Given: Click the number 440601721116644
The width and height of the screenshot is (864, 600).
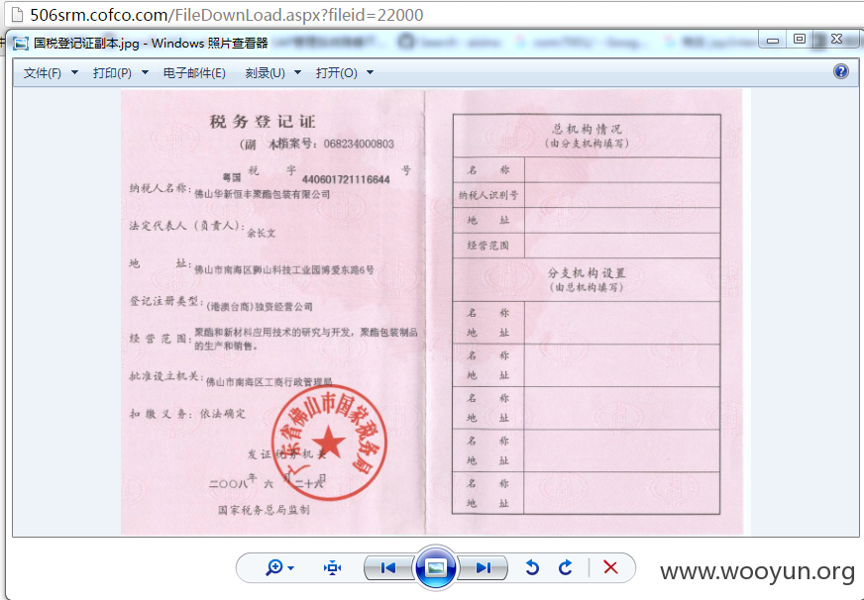Looking at the screenshot, I should tap(346, 179).
